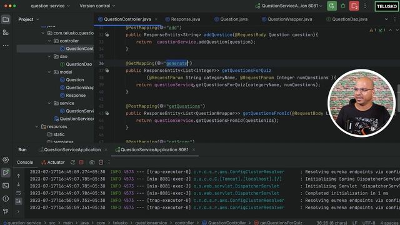This screenshot has width=400, height=225.
Task: Open the Terminal tool window icon
Action: 6,186
